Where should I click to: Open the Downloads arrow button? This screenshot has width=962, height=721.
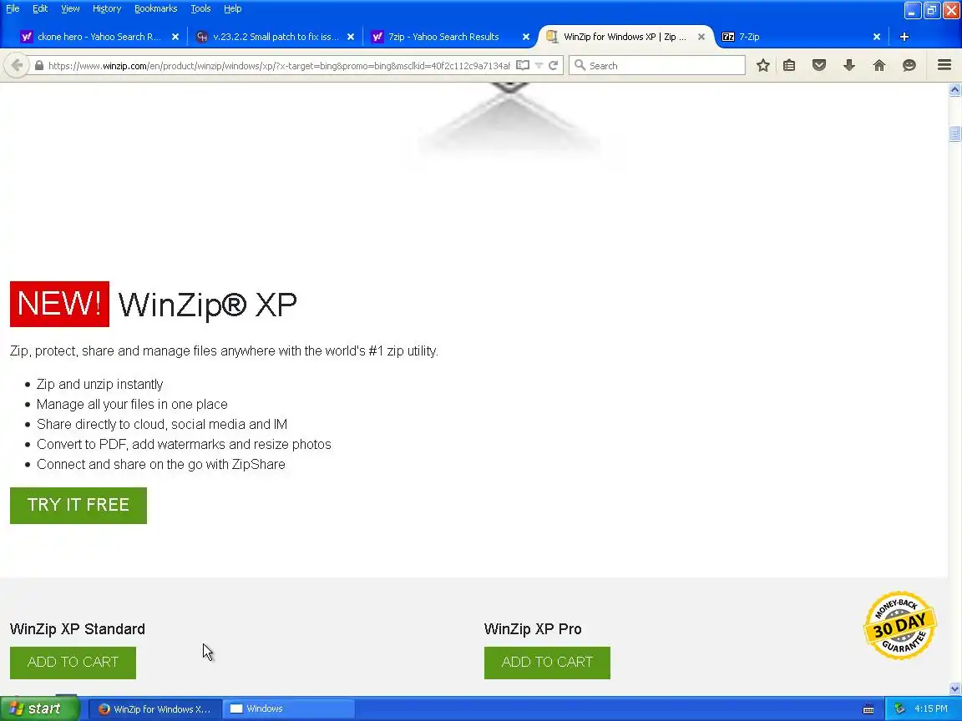pos(849,66)
